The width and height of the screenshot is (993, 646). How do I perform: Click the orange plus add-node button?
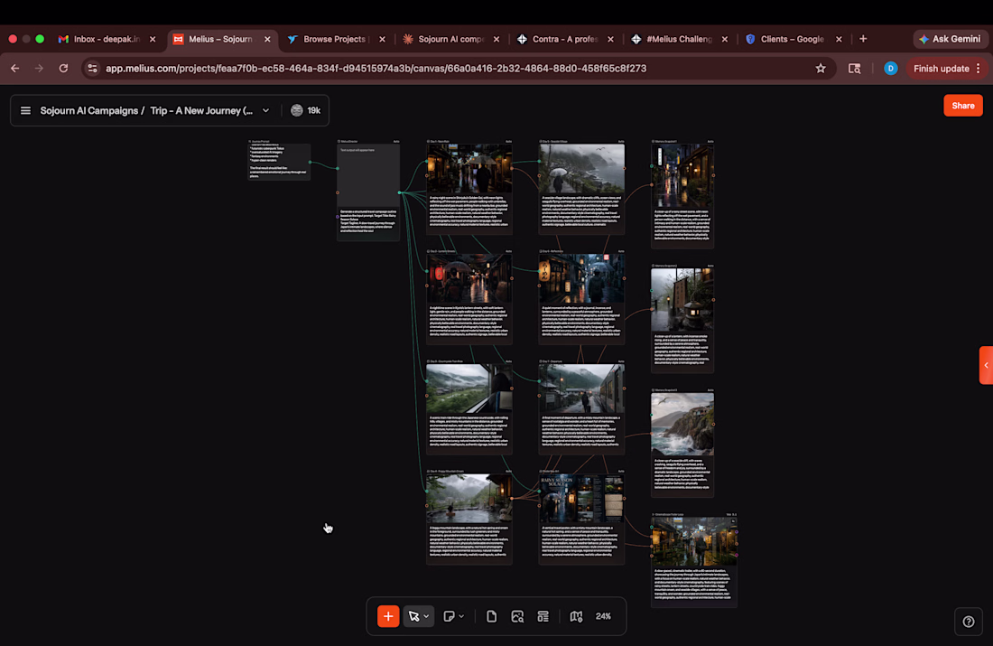tap(388, 616)
